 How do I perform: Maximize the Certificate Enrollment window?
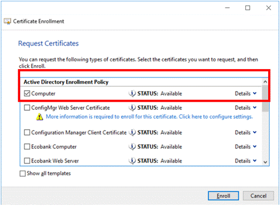click(248, 8)
